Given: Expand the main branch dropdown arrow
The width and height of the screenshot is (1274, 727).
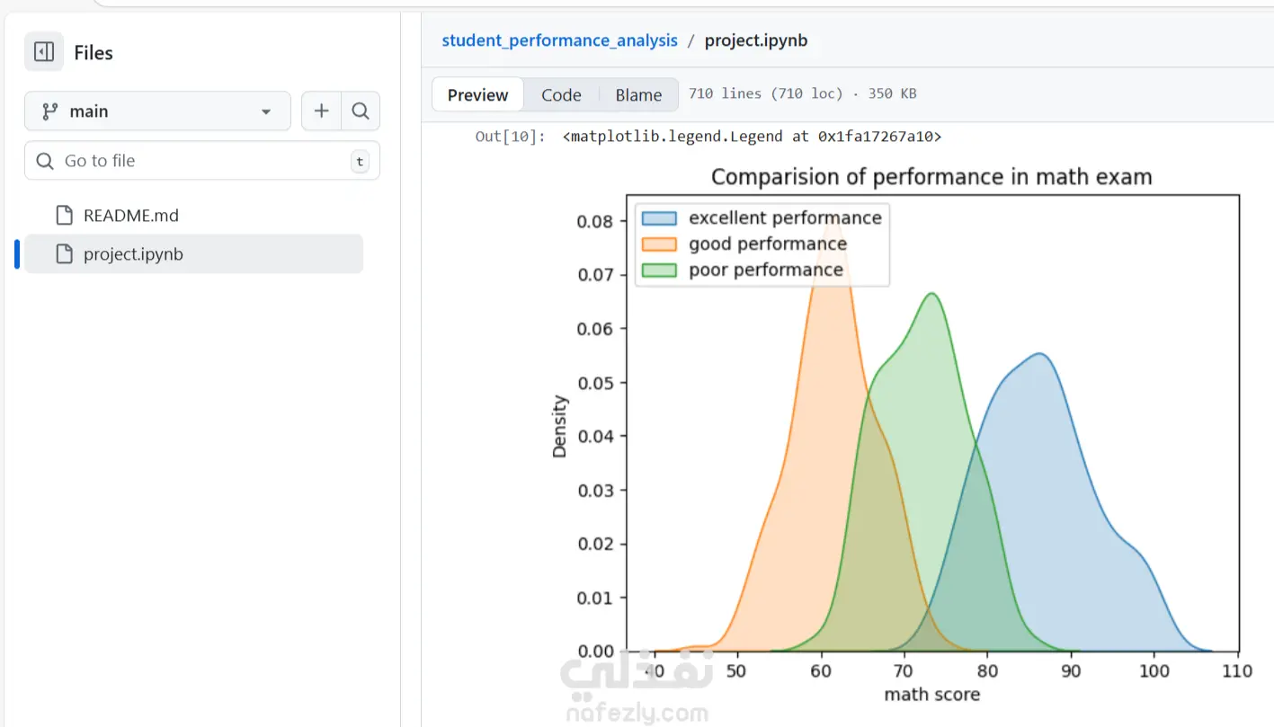Looking at the screenshot, I should 266,111.
